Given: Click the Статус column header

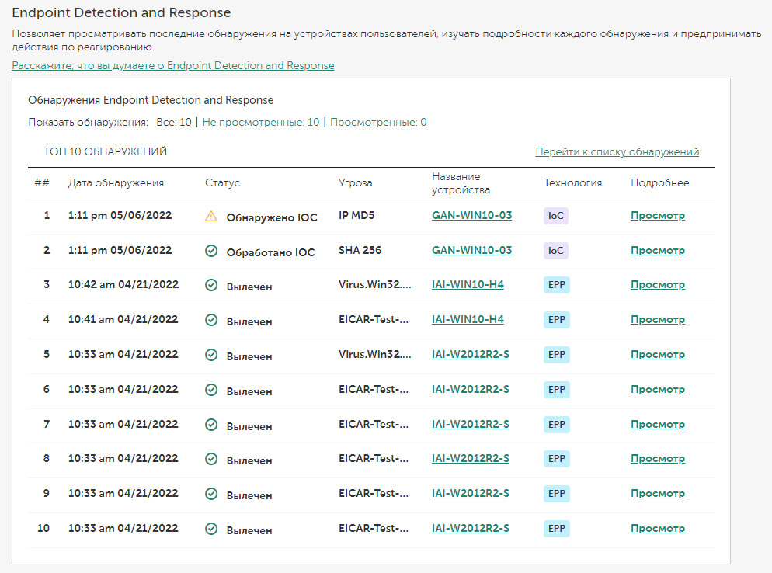Looking at the screenshot, I should 222,183.
